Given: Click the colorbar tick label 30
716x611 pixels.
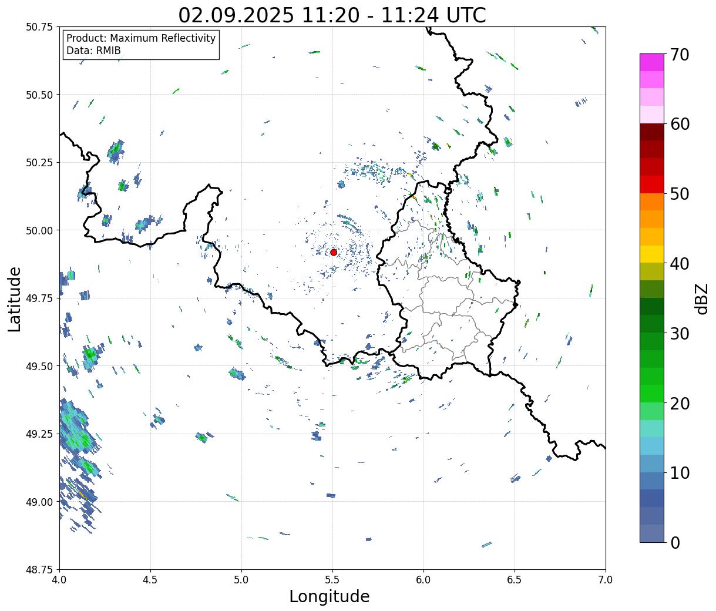Looking at the screenshot, I should (680, 333).
